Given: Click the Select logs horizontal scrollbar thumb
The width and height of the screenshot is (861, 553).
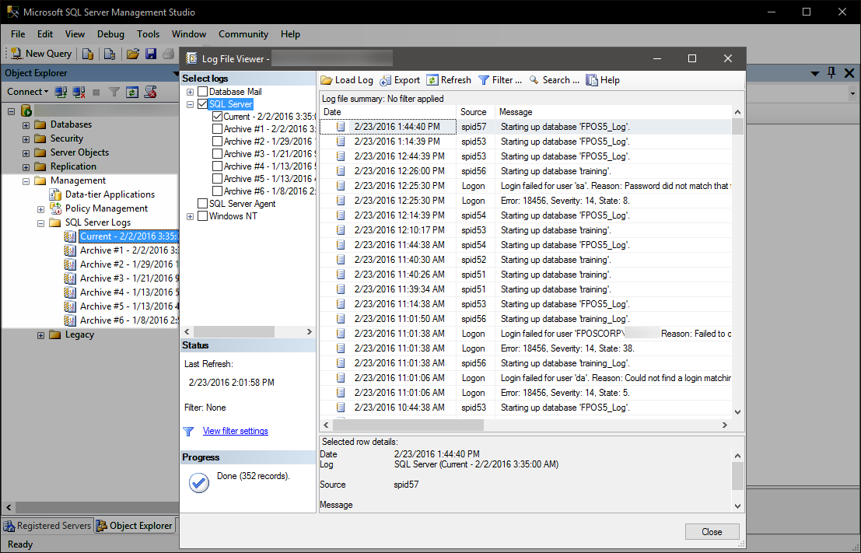Looking at the screenshot, I should pos(234,331).
